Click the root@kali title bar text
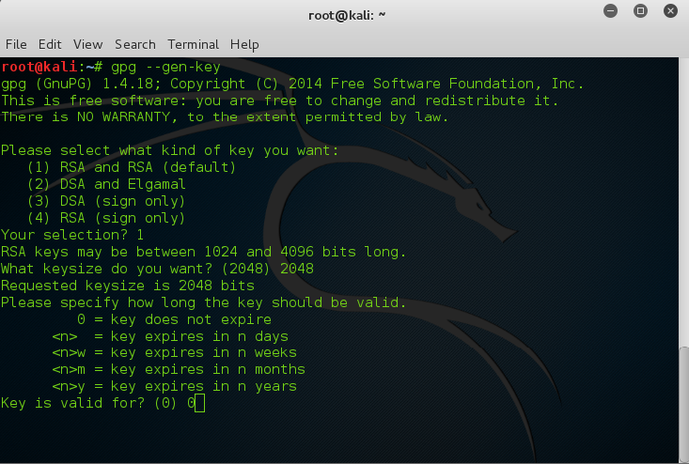Image resolution: width=689 pixels, height=464 pixels. pos(345,14)
